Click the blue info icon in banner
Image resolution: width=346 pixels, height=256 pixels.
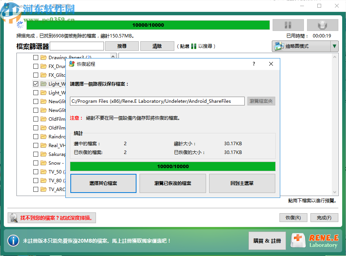13,241
